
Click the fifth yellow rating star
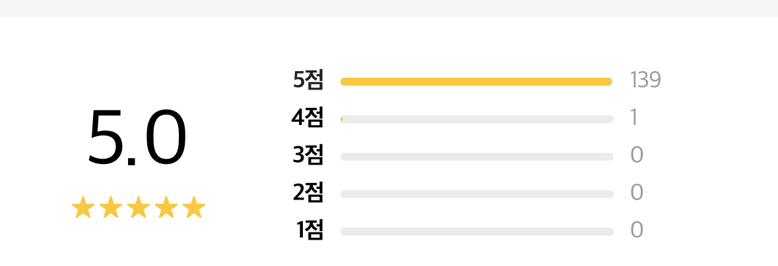194,208
